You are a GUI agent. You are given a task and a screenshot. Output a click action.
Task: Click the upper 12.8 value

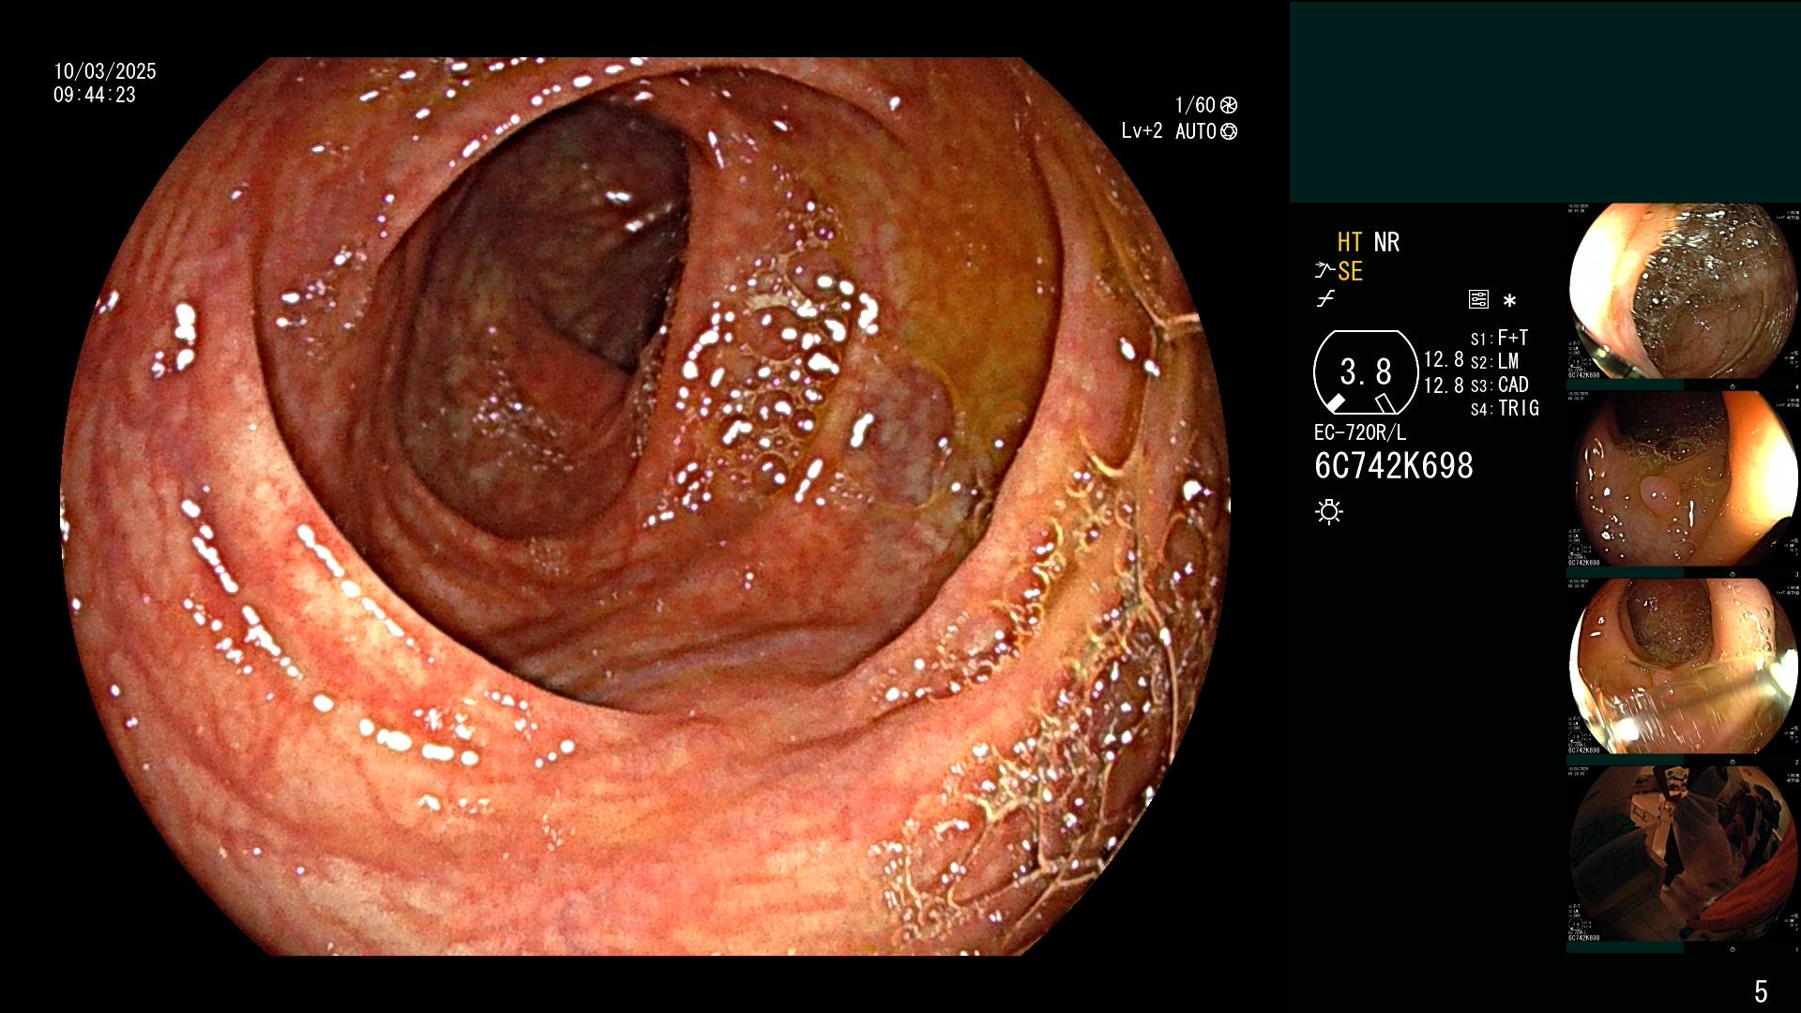point(1444,360)
